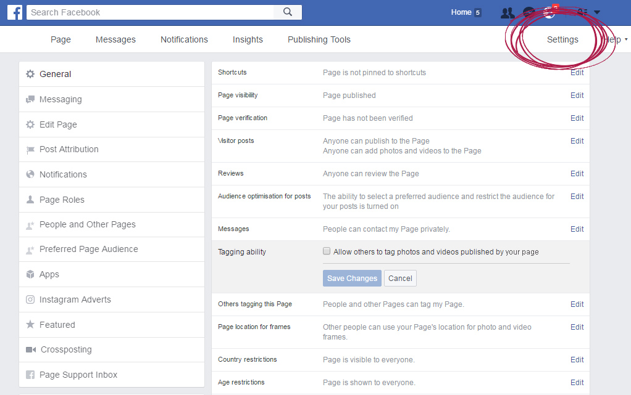Go to Home in the top bar

[x=461, y=12]
